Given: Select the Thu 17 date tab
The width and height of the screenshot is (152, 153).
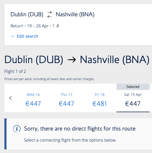Looking at the screenshot, I should click(66, 99).
